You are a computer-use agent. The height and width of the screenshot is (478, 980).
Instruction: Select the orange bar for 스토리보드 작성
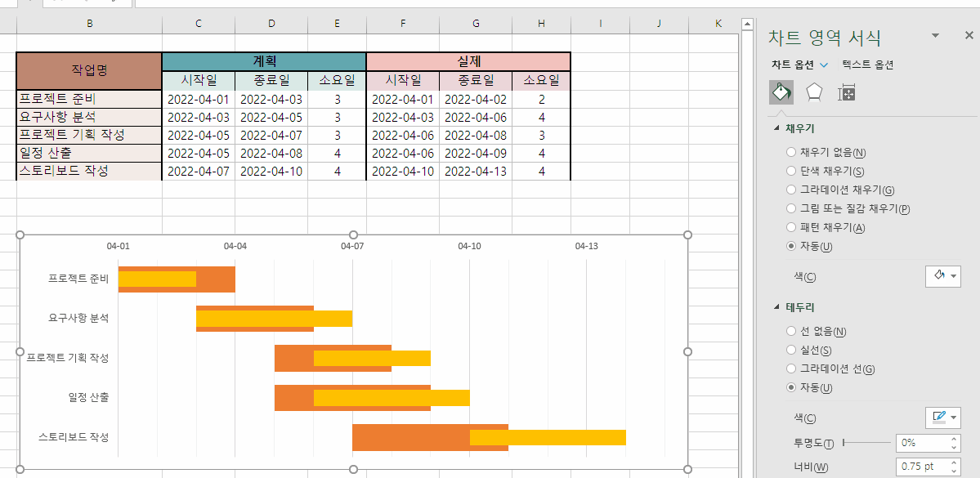(x=410, y=437)
